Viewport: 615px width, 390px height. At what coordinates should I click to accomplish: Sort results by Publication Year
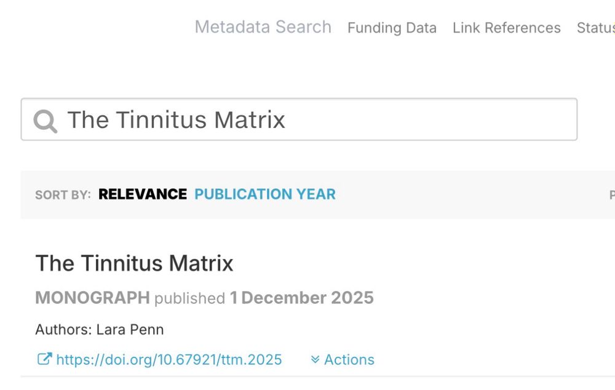[265, 194]
